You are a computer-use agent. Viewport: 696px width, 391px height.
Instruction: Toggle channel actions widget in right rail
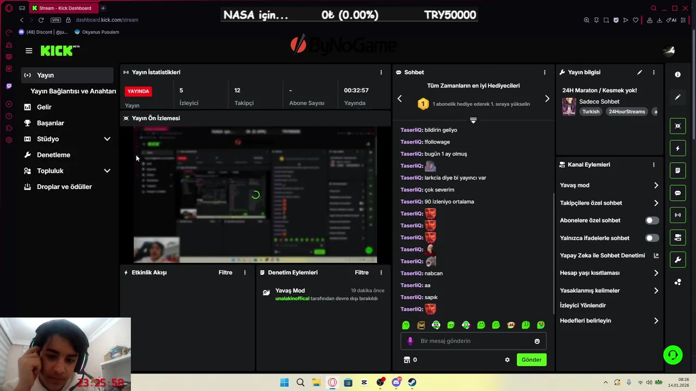(678, 237)
